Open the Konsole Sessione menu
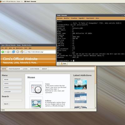This screenshot has height=125, width=125. [60, 18]
